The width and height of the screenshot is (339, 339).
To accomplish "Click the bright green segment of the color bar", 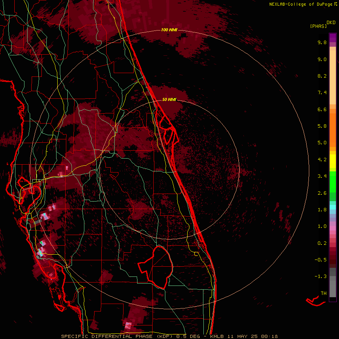I will (333, 182).
